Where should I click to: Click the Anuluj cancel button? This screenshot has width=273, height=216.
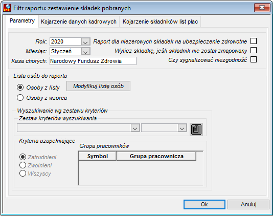[x=248, y=204]
